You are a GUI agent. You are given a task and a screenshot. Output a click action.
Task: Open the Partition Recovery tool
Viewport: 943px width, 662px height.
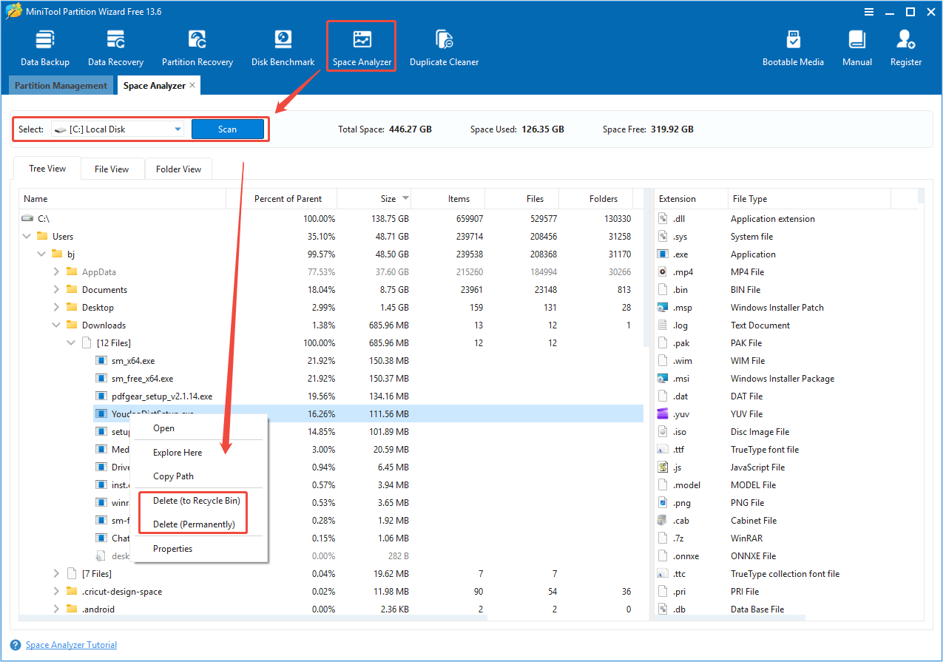click(197, 46)
